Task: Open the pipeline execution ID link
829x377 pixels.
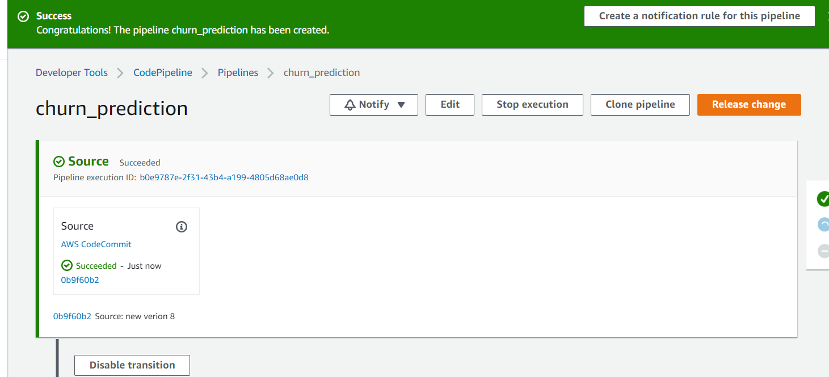Action: pos(224,177)
